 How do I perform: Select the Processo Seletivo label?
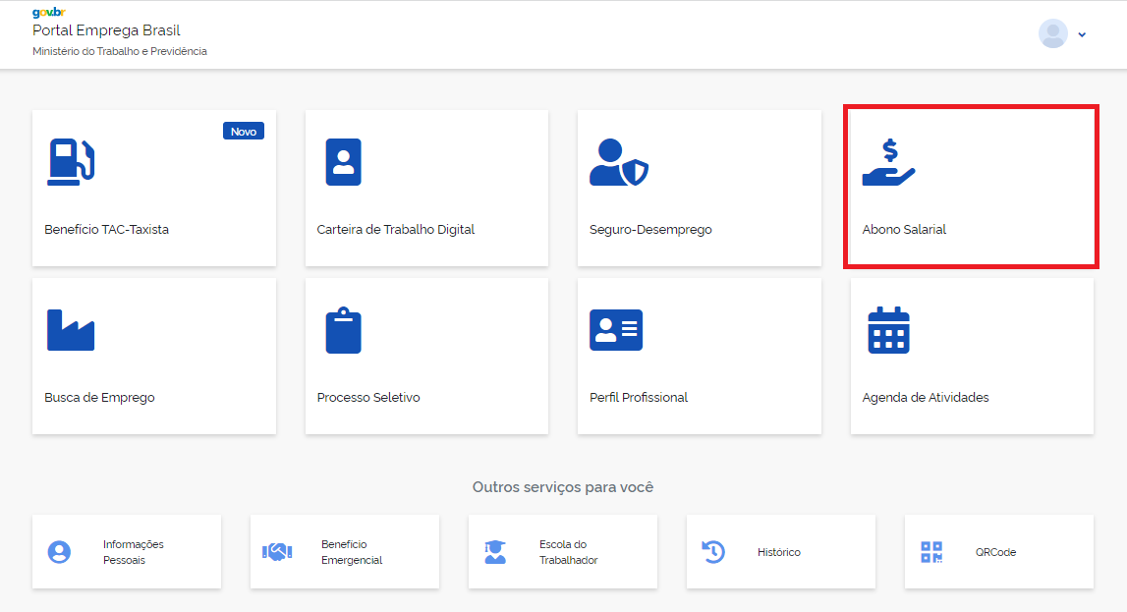[x=368, y=397]
